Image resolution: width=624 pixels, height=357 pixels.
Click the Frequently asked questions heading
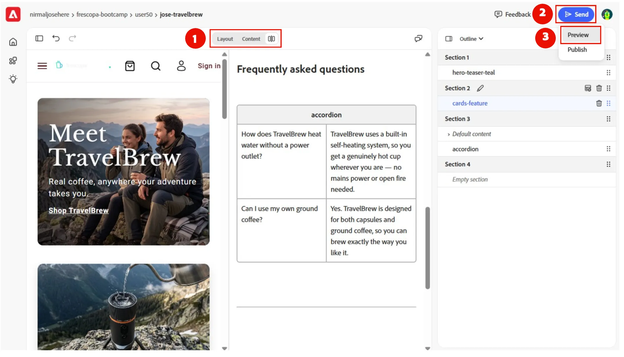point(301,69)
